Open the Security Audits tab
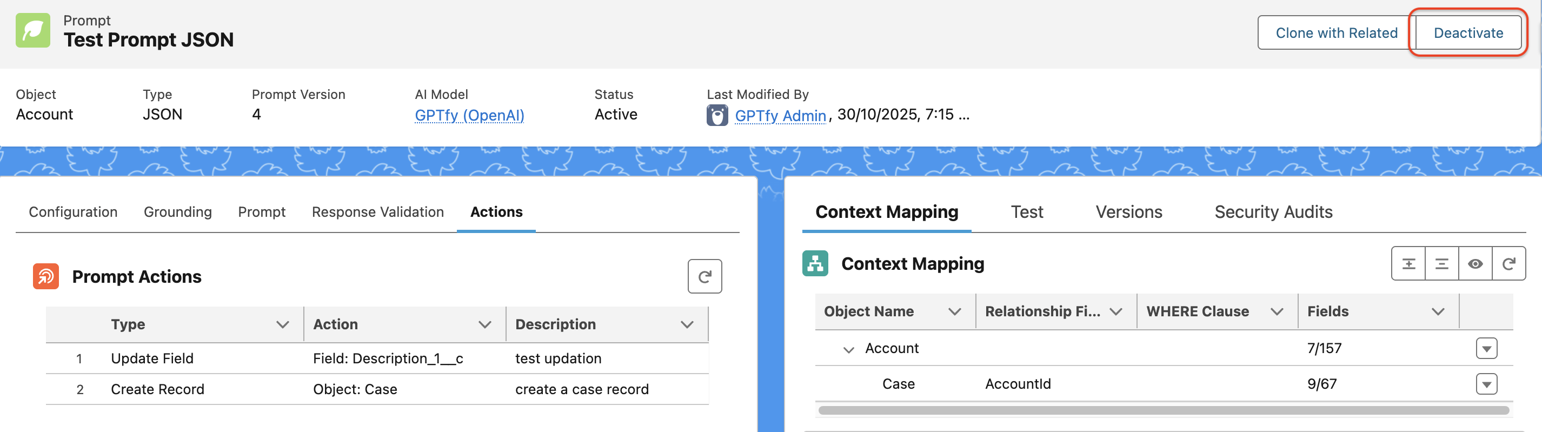Screen dimensions: 1542x432 (1273, 212)
